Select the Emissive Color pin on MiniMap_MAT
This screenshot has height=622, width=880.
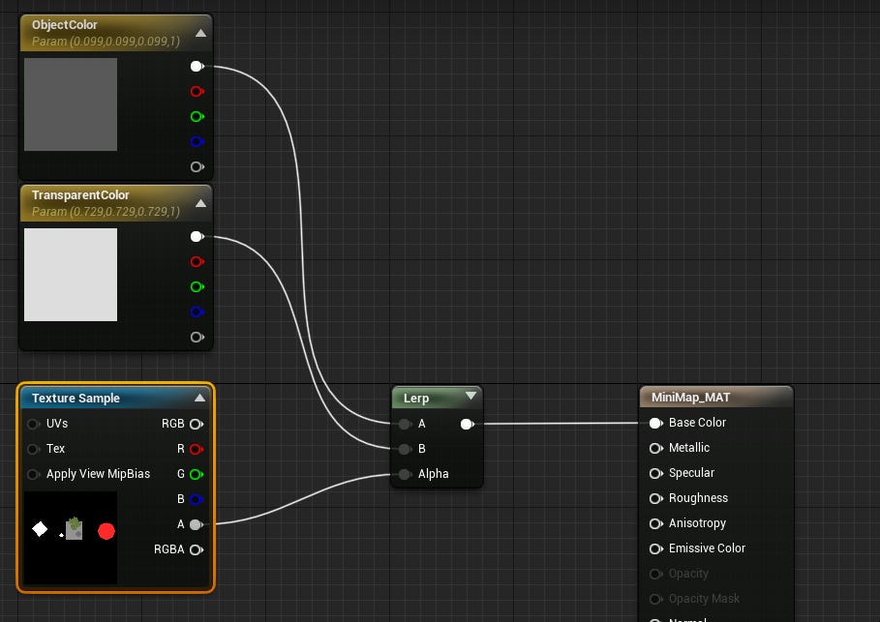pos(655,548)
